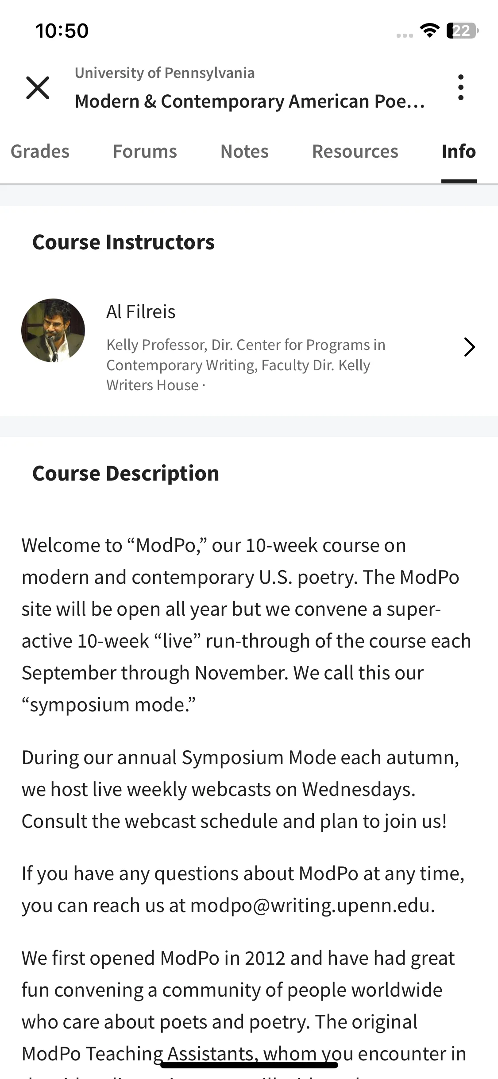Switch to the Grades tab
Screen dimensions: 498x1079
(40, 151)
